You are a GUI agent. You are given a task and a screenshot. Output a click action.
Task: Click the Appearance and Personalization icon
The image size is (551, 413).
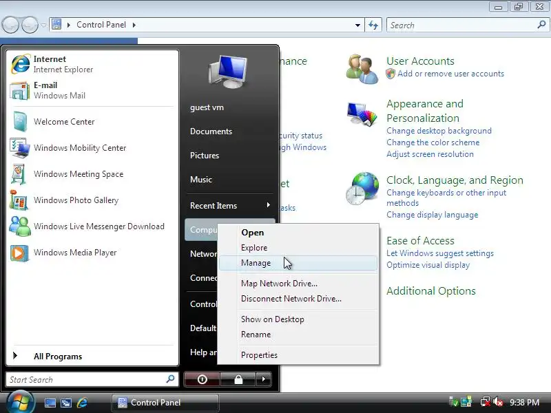click(362, 114)
